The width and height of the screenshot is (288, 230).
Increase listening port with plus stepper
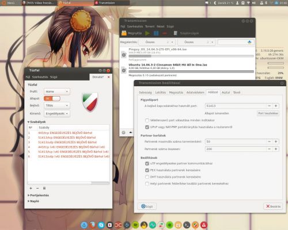[x=276, y=106]
